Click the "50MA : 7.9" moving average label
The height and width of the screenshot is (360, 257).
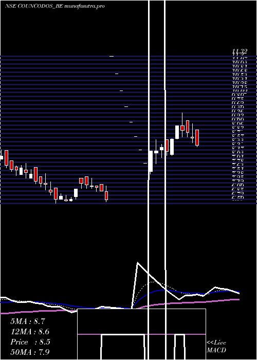(x=30, y=352)
